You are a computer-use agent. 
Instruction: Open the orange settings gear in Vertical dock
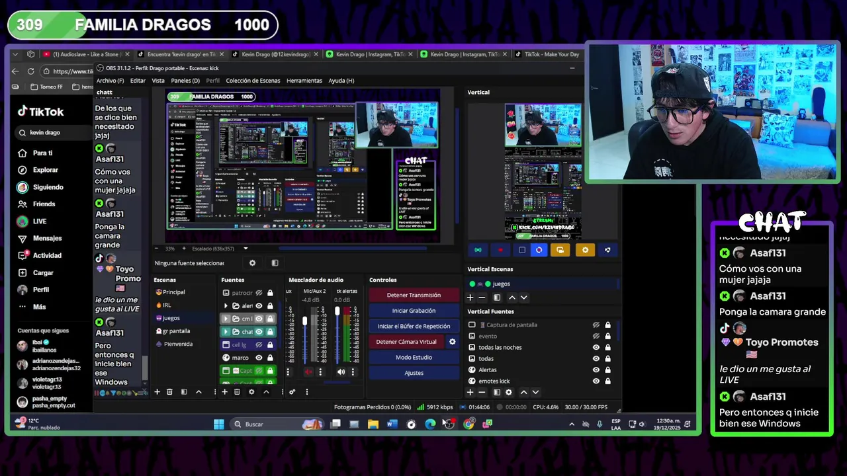585,250
